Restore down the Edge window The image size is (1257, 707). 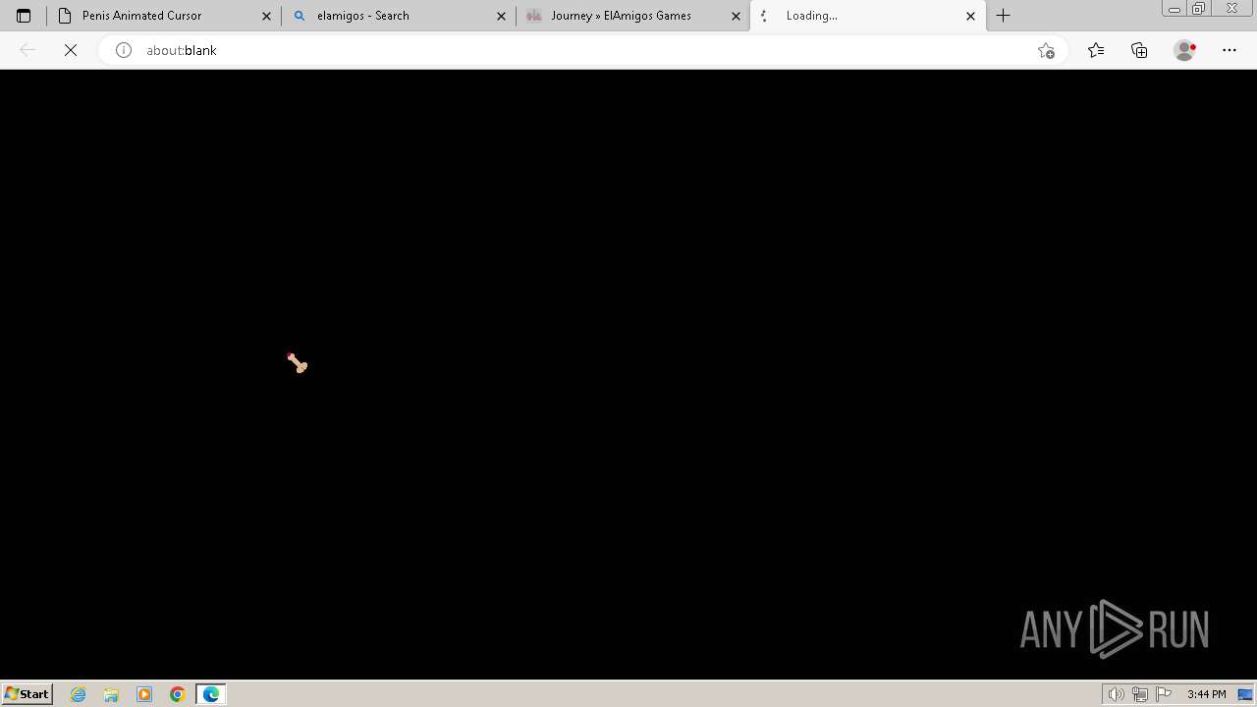[x=1199, y=9]
